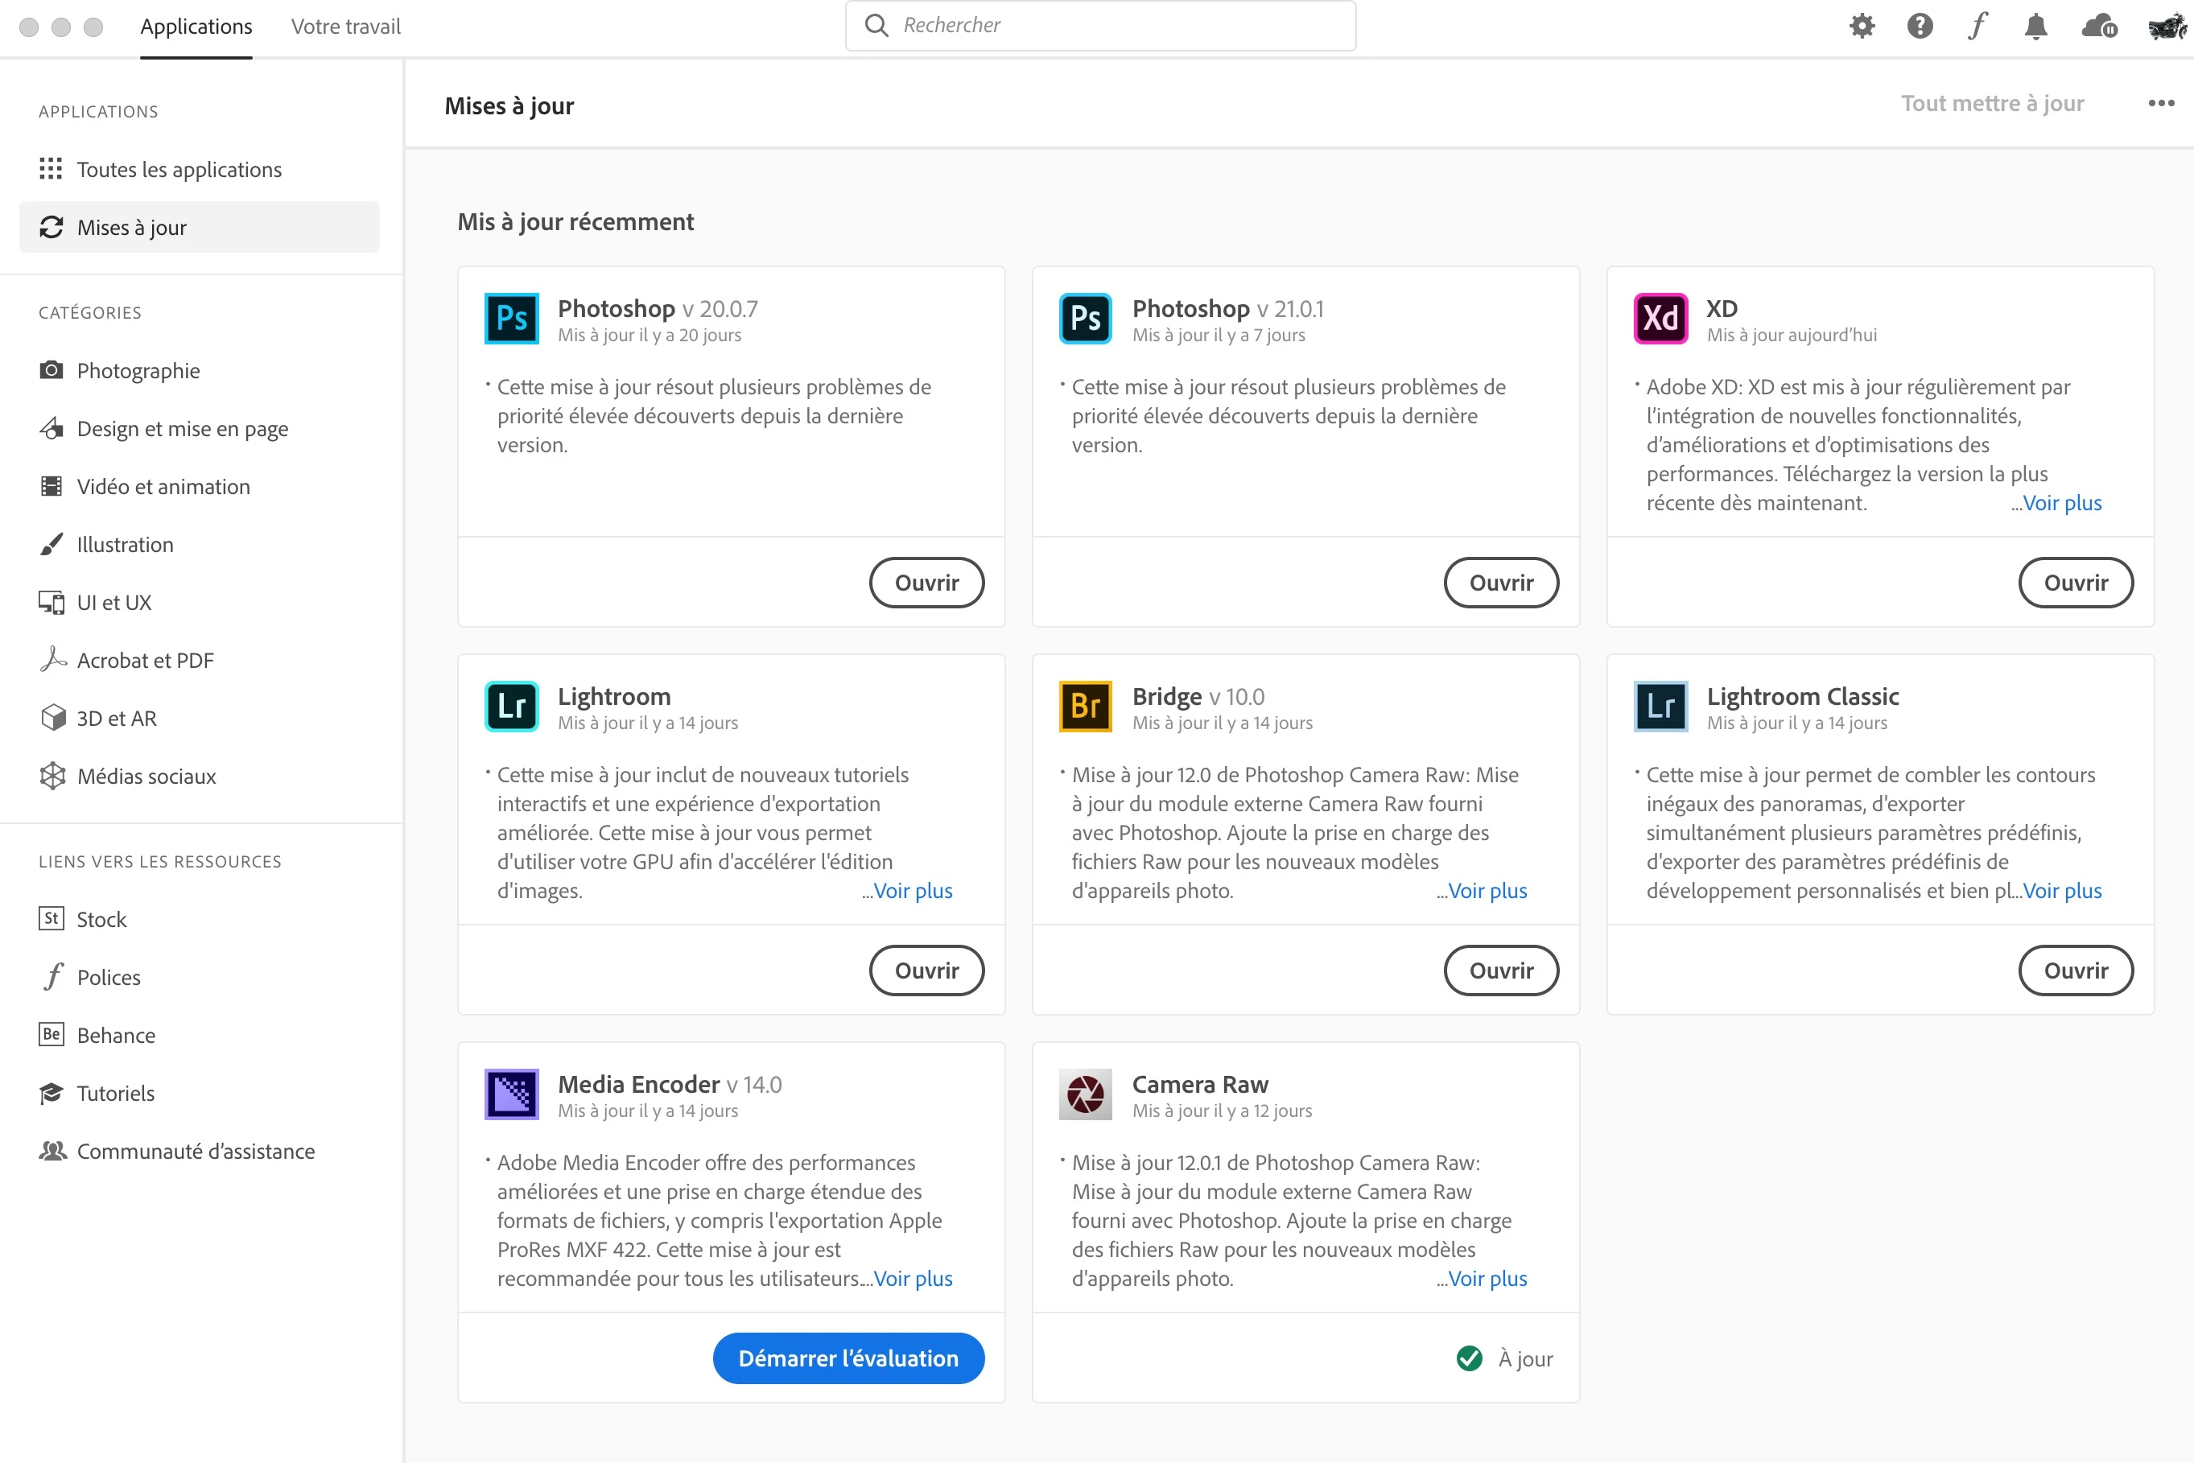The image size is (2194, 1463).
Task: Expand Camera Raw details via Voir plus
Action: (1487, 1280)
